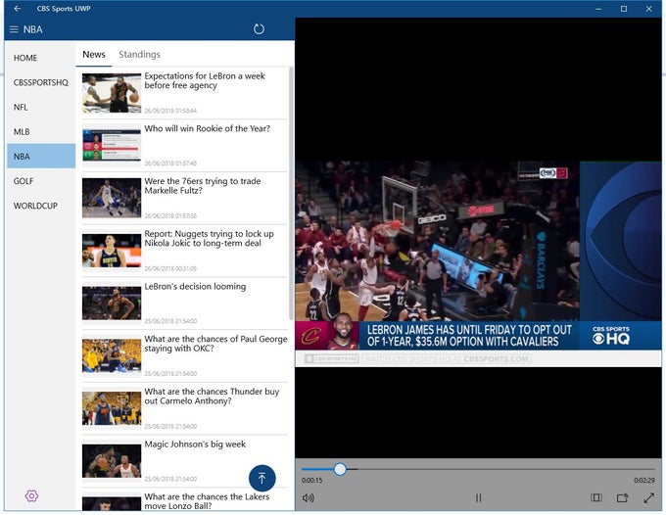The image size is (666, 515).
Task: Click the 0:00:15 elapsed time label
Action: pos(311,480)
